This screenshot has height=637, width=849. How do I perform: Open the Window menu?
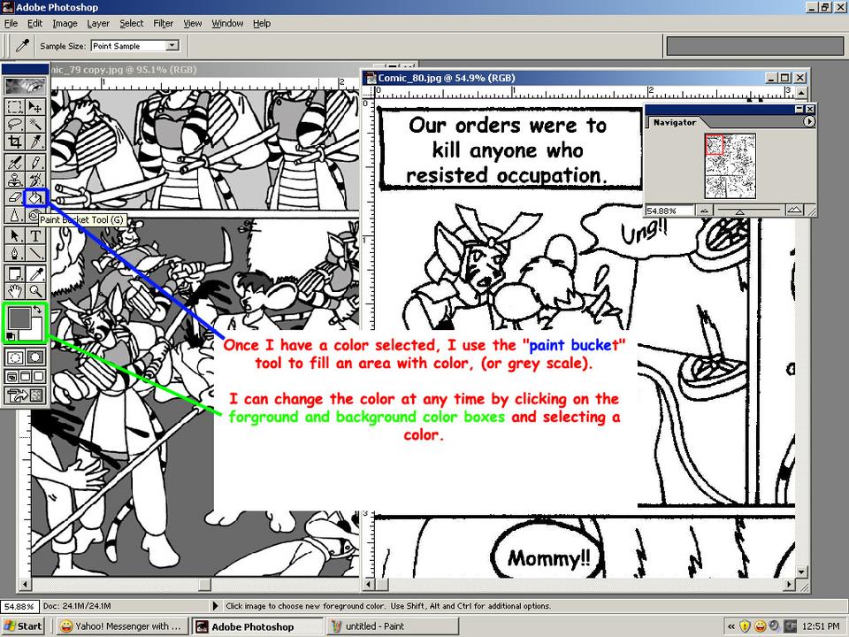(x=227, y=23)
